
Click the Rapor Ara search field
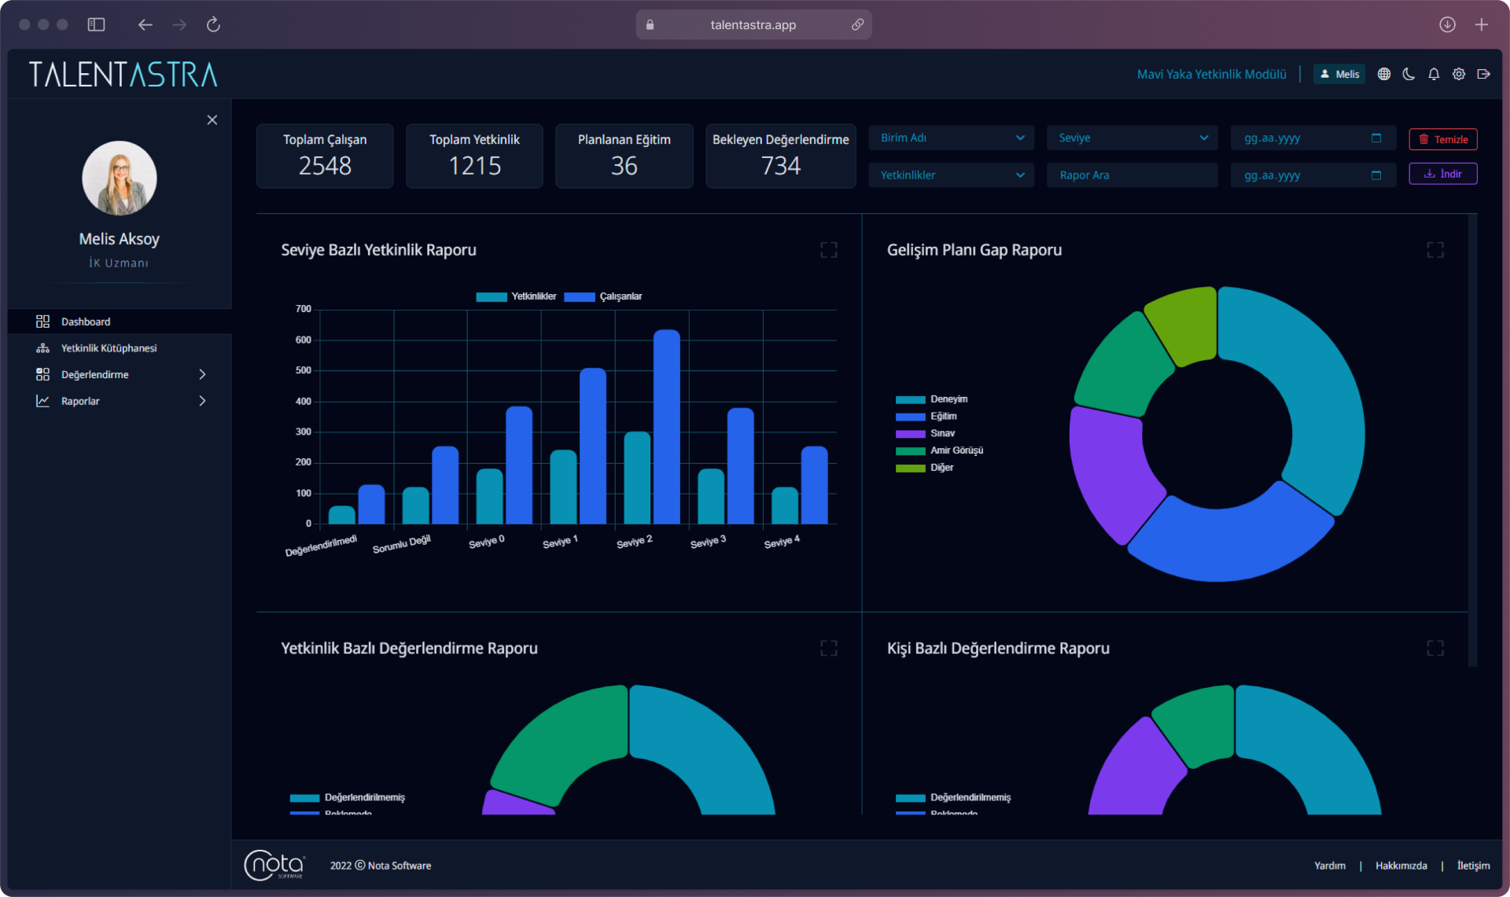point(1132,175)
